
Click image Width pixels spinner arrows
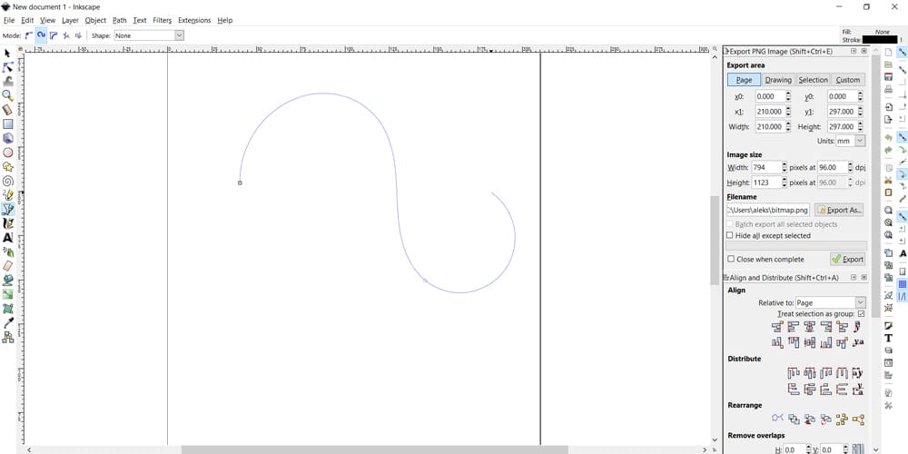[x=785, y=167]
